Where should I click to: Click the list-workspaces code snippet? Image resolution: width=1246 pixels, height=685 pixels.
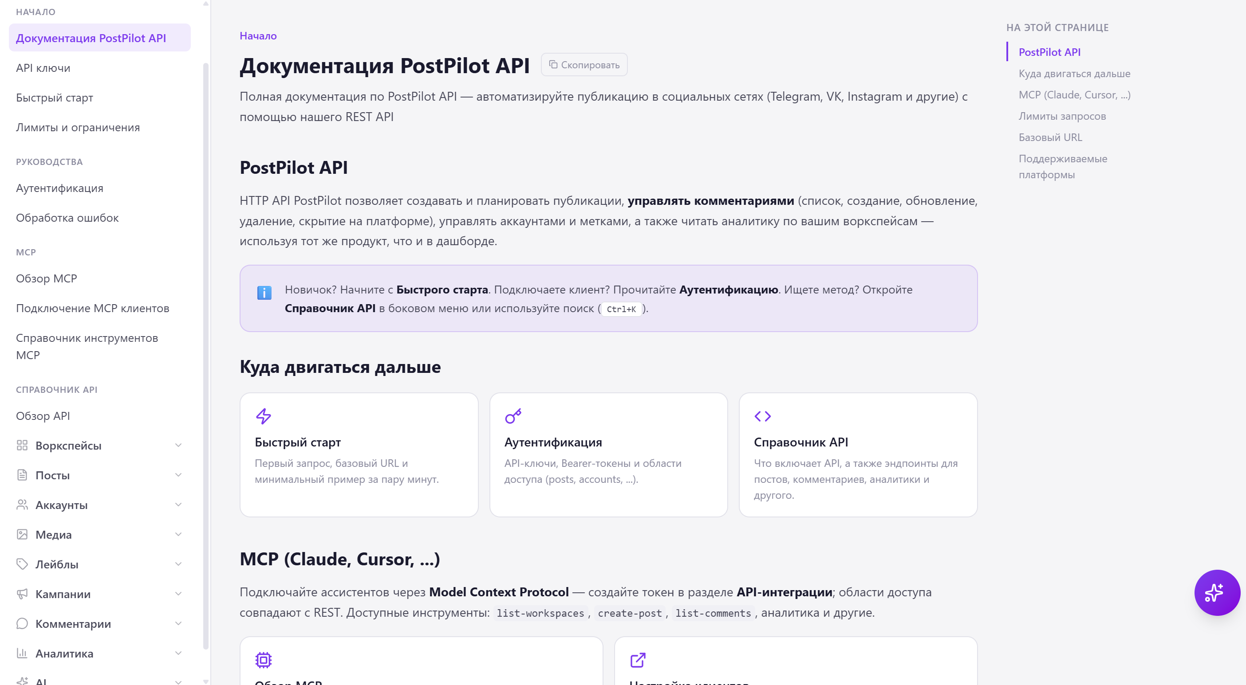tap(540, 613)
